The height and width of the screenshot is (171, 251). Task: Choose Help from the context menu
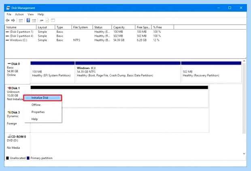(x=43, y=119)
